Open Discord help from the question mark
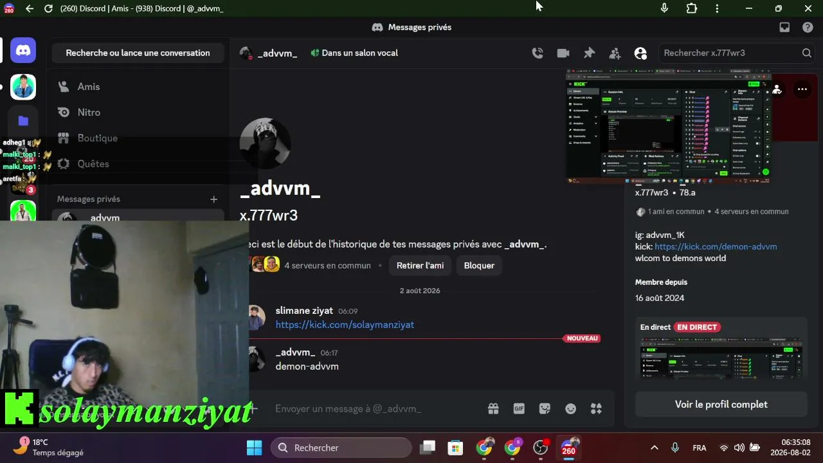 click(808, 27)
